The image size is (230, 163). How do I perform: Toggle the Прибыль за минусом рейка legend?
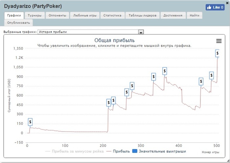coord(74,151)
